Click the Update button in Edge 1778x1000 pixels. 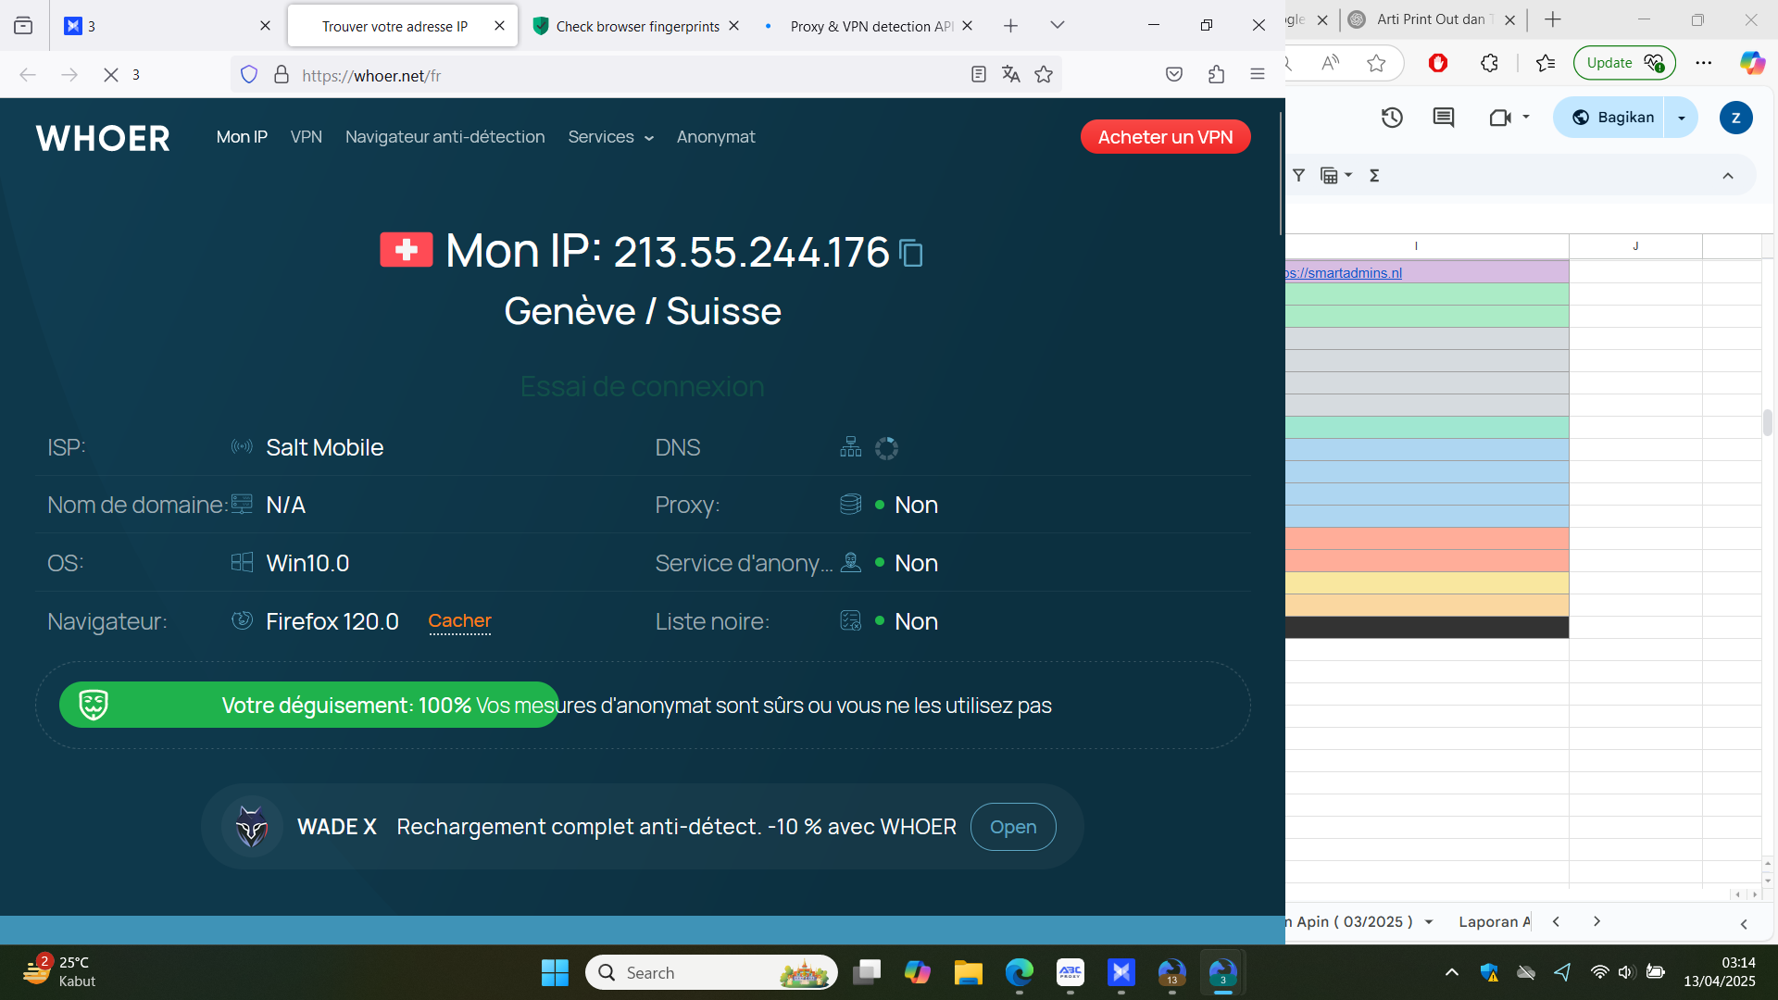pos(1624,63)
